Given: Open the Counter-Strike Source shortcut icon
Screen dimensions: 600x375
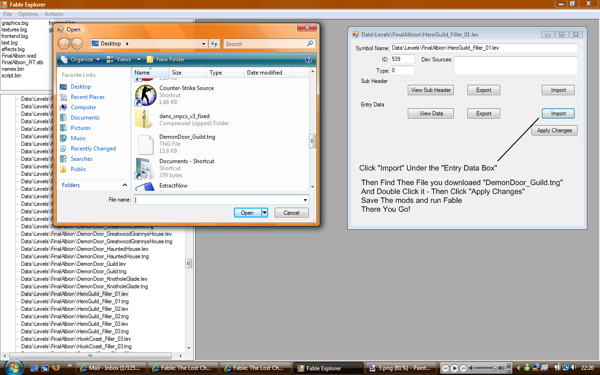Looking at the screenshot, I should click(145, 94).
